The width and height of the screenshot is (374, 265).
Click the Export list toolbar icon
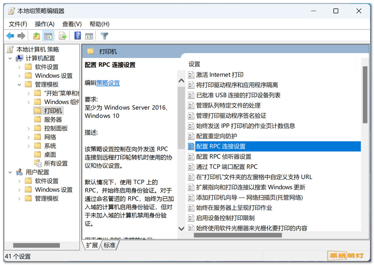pos(63,36)
